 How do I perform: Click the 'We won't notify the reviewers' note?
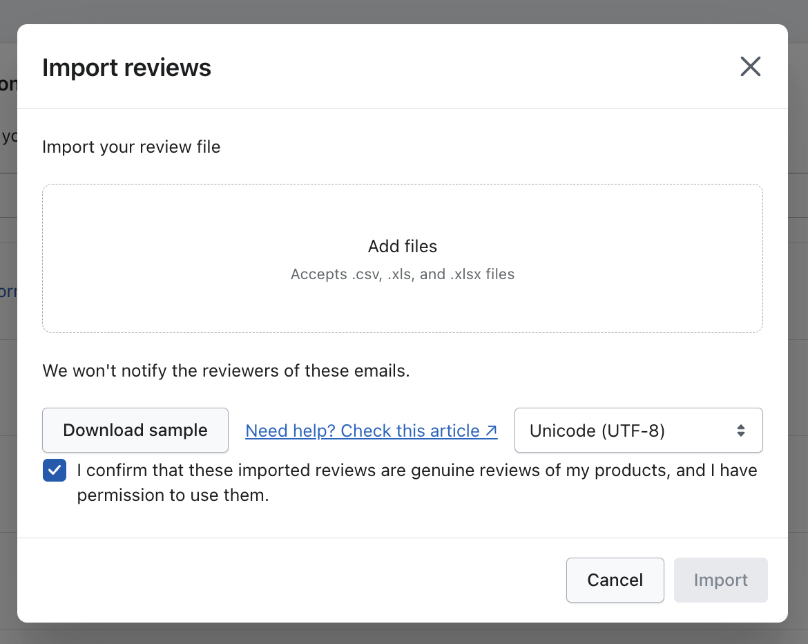click(226, 371)
